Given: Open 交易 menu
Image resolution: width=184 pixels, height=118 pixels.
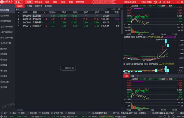Looking at the screenshot, I should (x=47, y=2).
